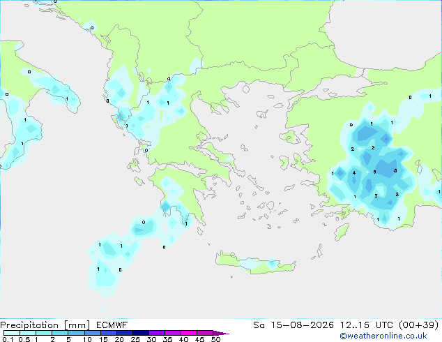Click legend scale label "45"
The height and width of the screenshot is (342, 442).
(199, 339)
